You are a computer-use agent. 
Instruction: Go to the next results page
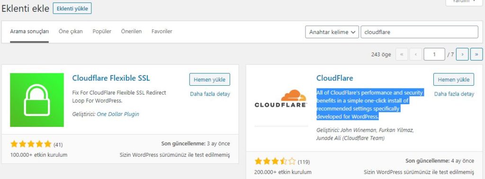462,54
